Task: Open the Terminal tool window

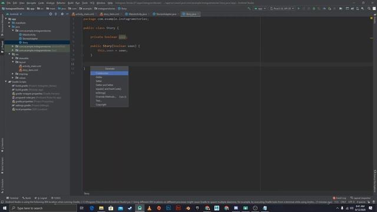Action: [12, 198]
